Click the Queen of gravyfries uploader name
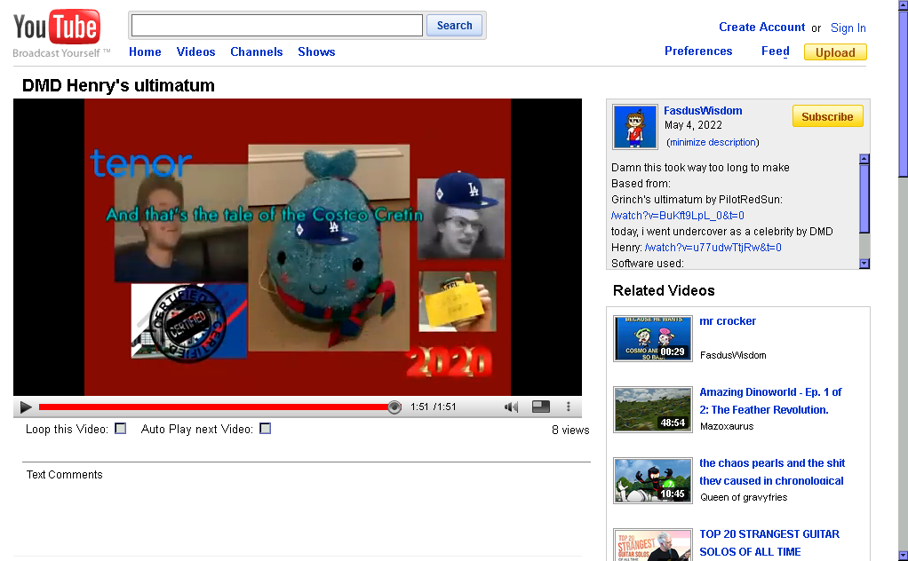This screenshot has height=561, width=908. click(x=744, y=497)
